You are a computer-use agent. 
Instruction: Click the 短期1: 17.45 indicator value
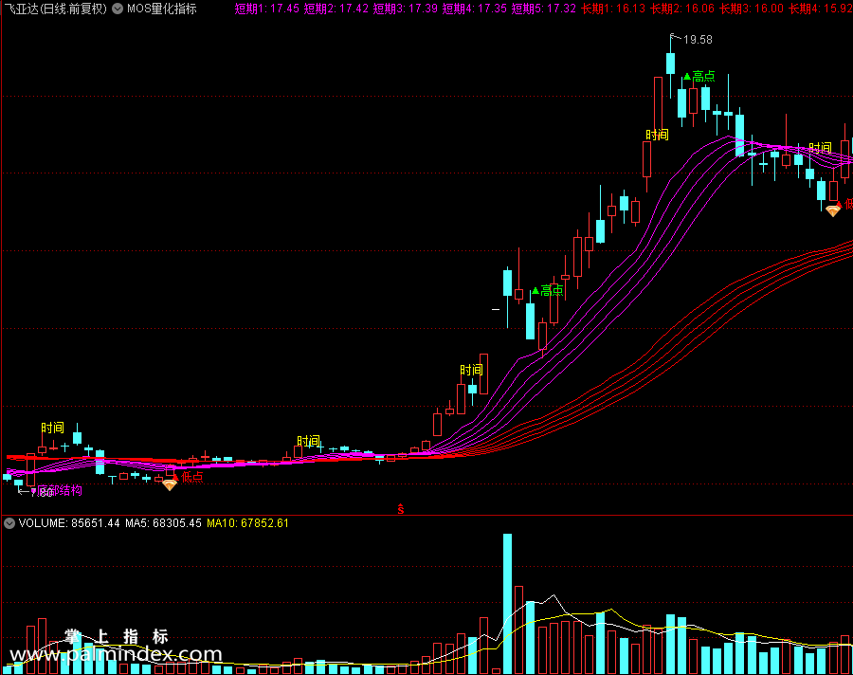point(266,9)
